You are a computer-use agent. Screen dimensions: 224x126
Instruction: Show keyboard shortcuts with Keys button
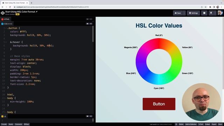click(27, 124)
